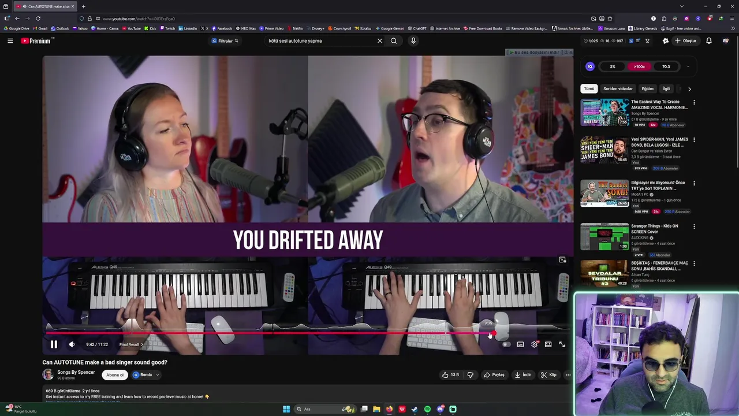The image size is (739, 416).
Task: Open the ChatGPT bookmark
Action: tap(417, 28)
